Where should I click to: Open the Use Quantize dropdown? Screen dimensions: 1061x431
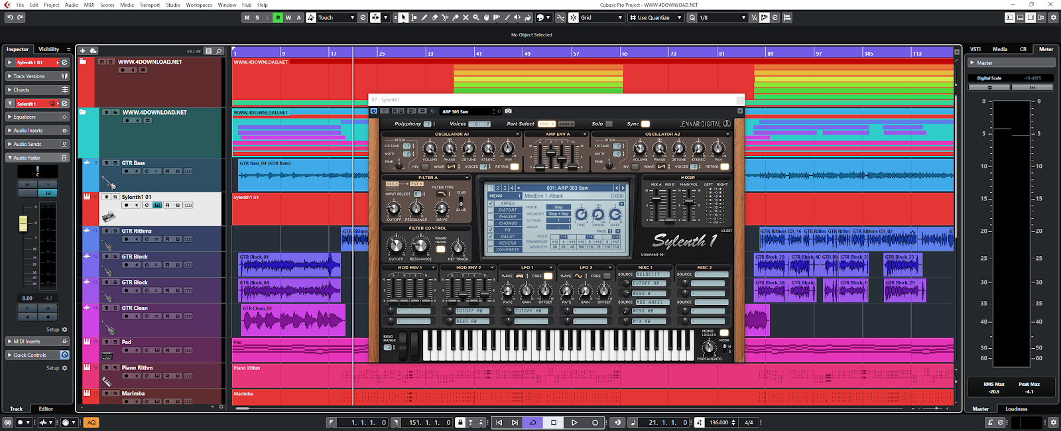(656, 17)
